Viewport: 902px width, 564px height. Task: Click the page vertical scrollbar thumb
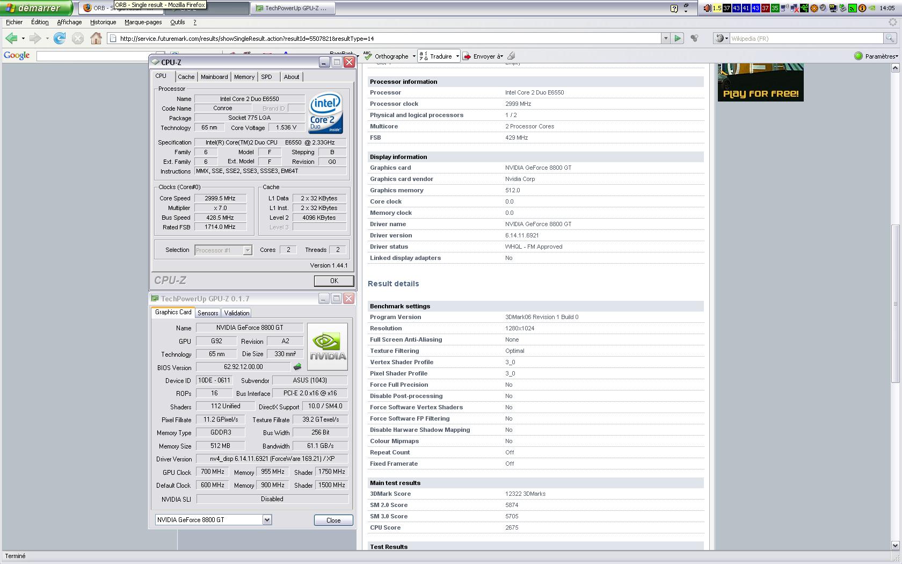pyautogui.click(x=895, y=303)
